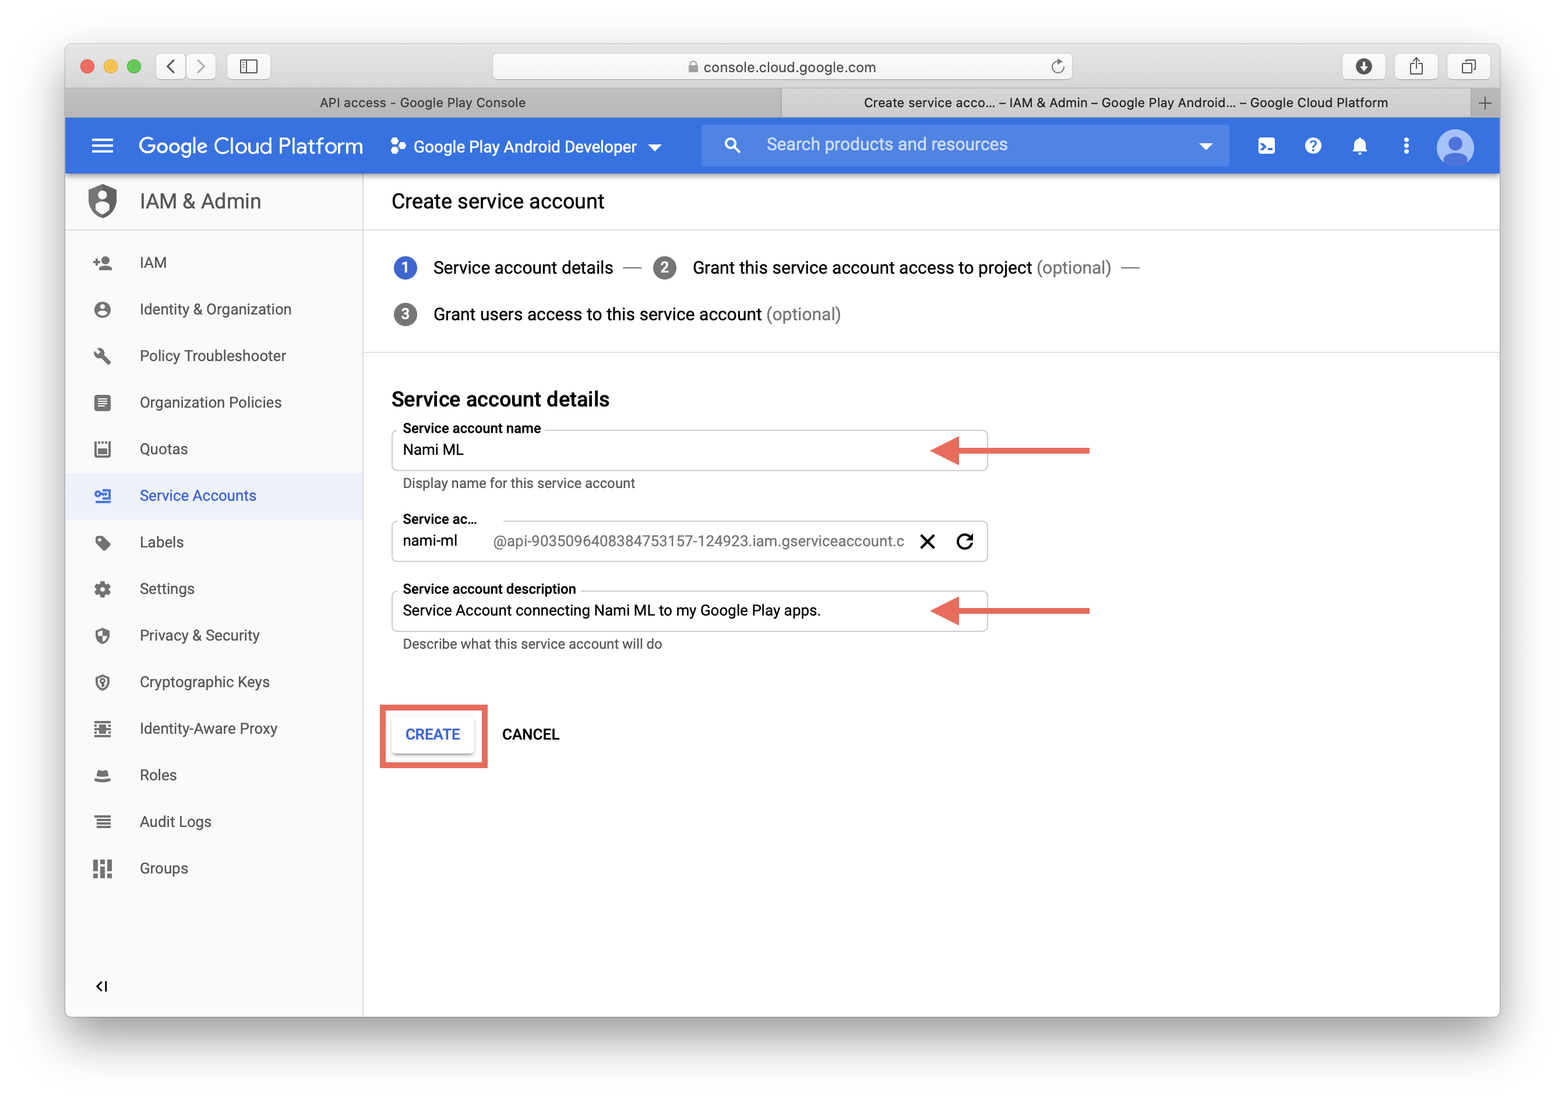Viewport: 1565px width, 1103px height.
Task: Toggle the Safari sidebar button
Action: [249, 66]
